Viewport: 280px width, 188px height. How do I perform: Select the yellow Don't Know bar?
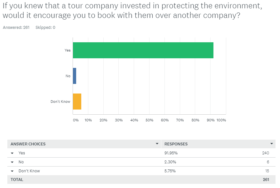tap(78, 101)
